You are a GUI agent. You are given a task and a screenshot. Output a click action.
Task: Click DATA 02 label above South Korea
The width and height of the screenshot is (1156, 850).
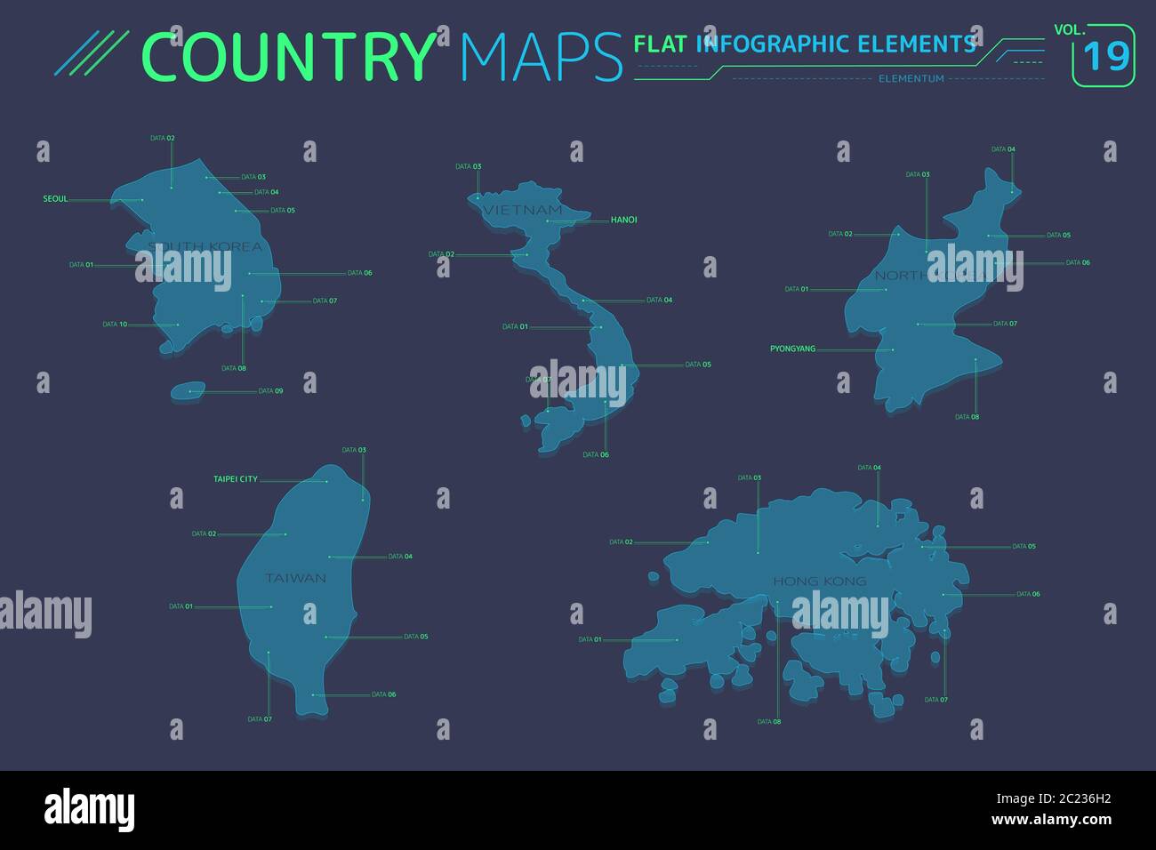coord(163,139)
